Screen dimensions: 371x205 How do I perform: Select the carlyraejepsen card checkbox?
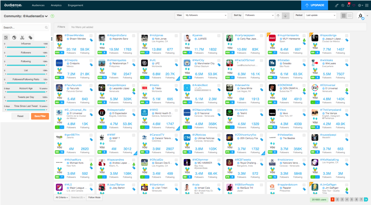(262, 36)
